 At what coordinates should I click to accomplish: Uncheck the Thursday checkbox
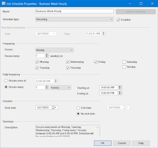pyautogui.click(x=68, y=68)
